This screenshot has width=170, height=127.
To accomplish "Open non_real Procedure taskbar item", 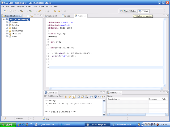I will (46, 125).
